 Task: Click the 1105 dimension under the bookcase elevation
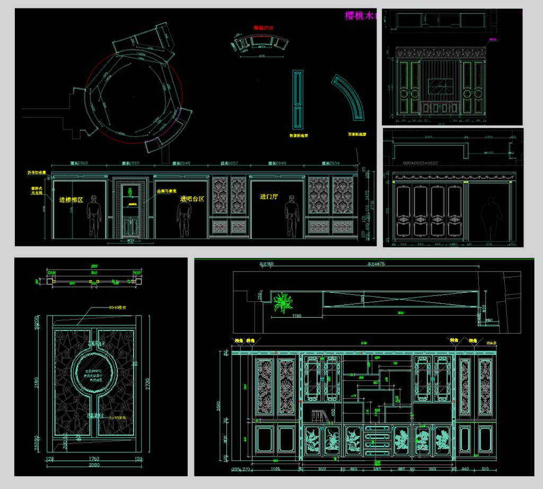(x=275, y=468)
